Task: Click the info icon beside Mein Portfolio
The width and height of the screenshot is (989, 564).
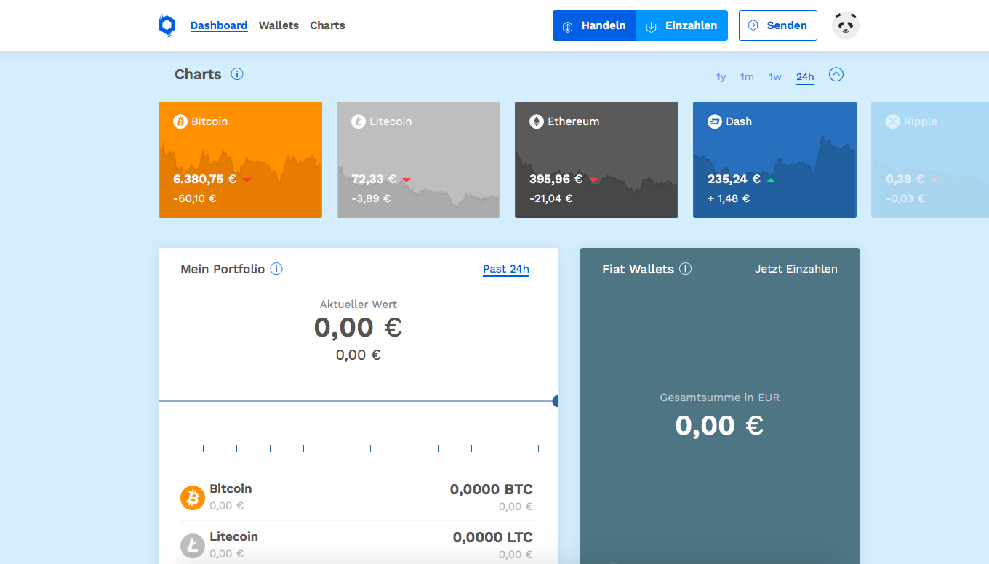Action: pyautogui.click(x=276, y=269)
